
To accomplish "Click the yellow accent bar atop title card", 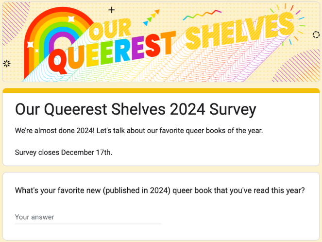I will (161, 90).
